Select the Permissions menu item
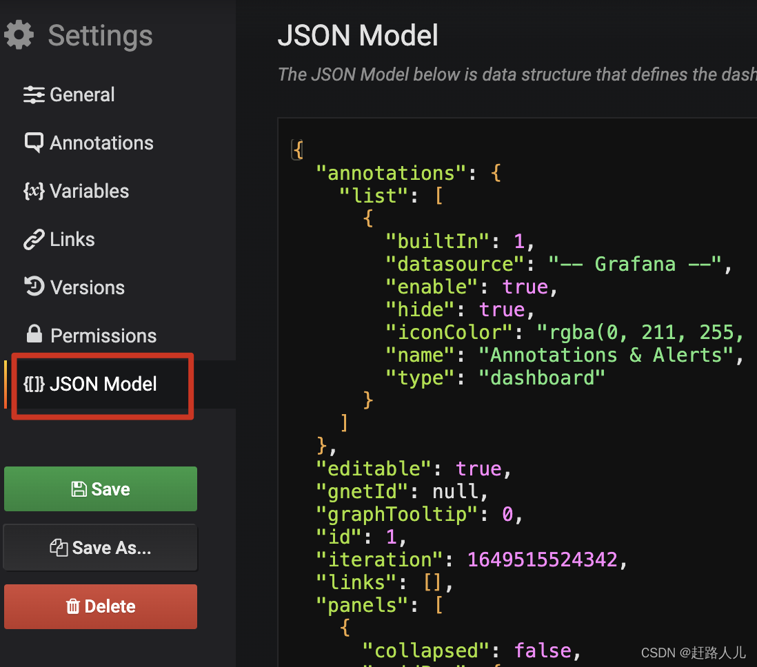The width and height of the screenshot is (757, 667). [x=103, y=336]
